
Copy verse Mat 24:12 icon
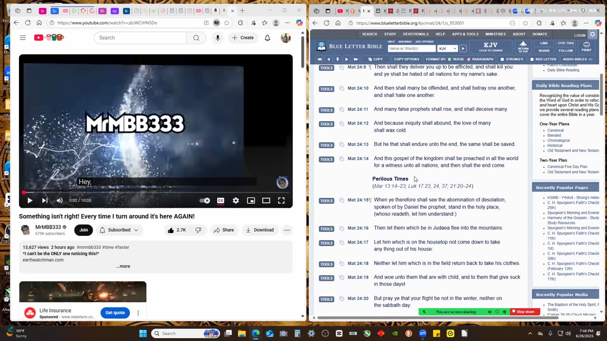[x=341, y=124]
